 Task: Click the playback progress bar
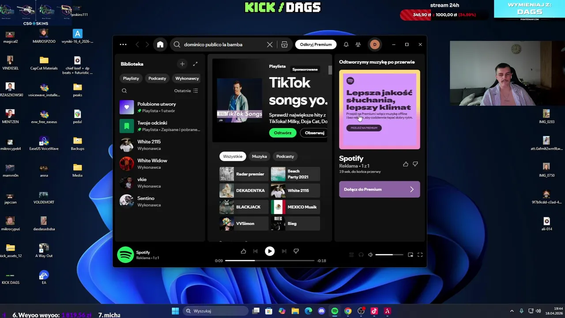[270, 261]
